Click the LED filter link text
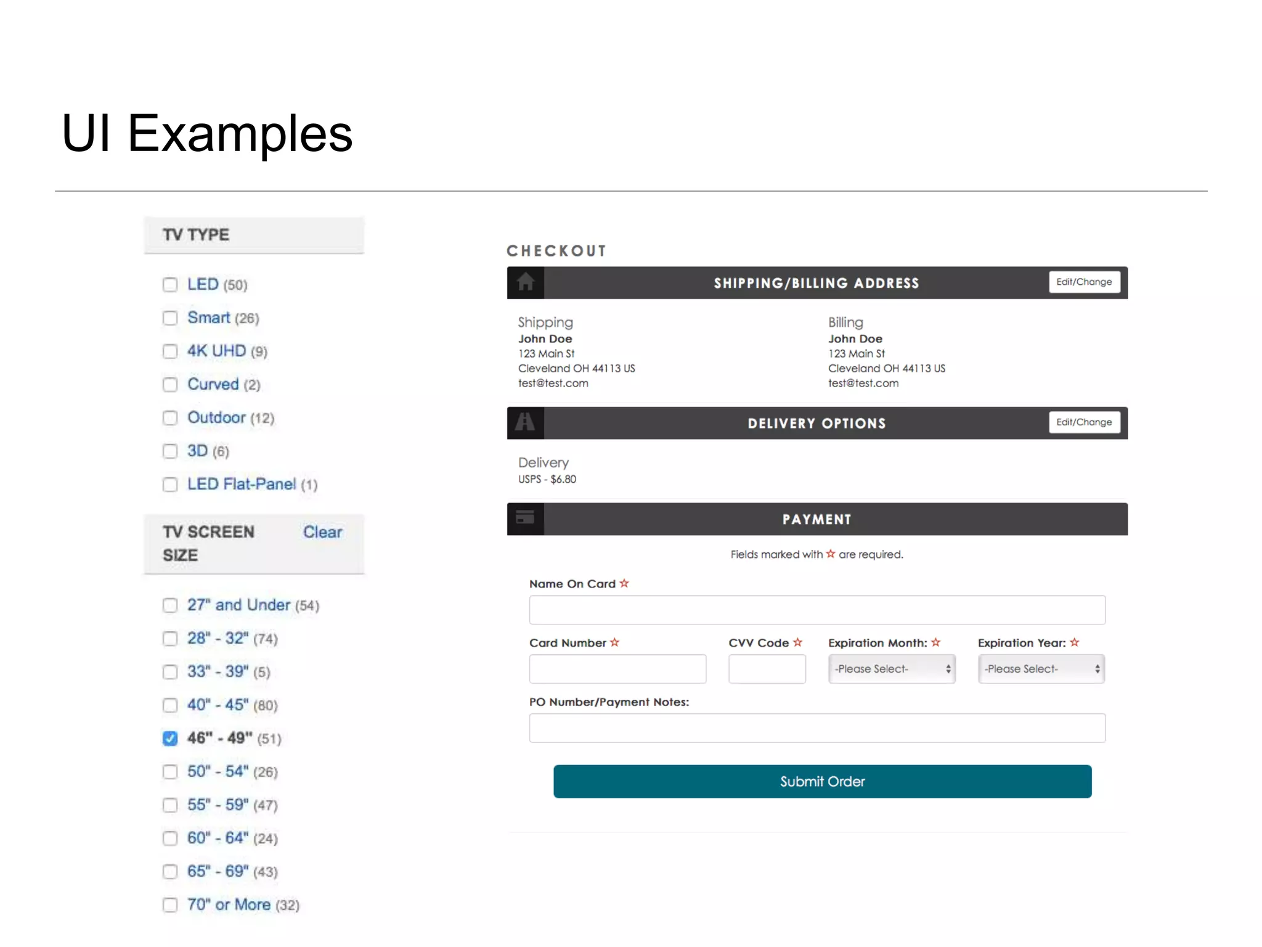Image resolution: width=1262 pixels, height=947 pixels. click(x=203, y=284)
